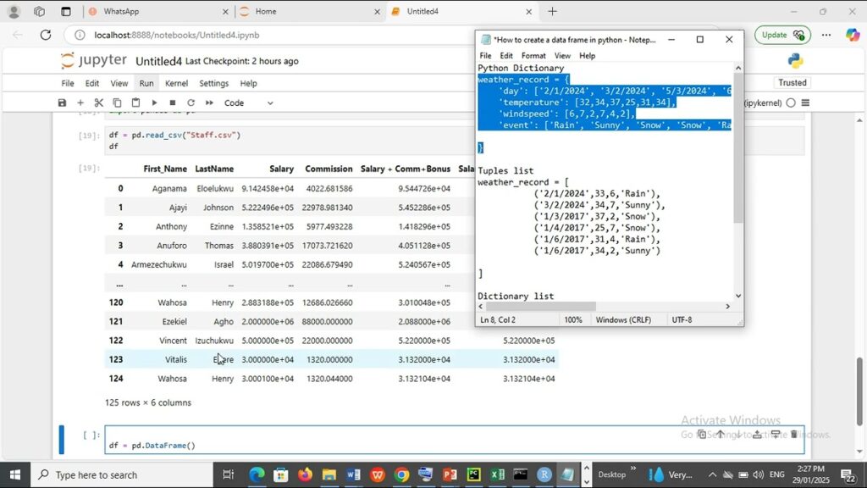Run the selected notebook cell

click(x=154, y=103)
